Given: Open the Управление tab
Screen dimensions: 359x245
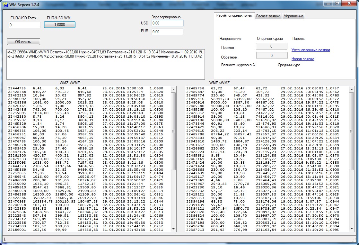Looking at the screenshot, I should [x=293, y=16].
